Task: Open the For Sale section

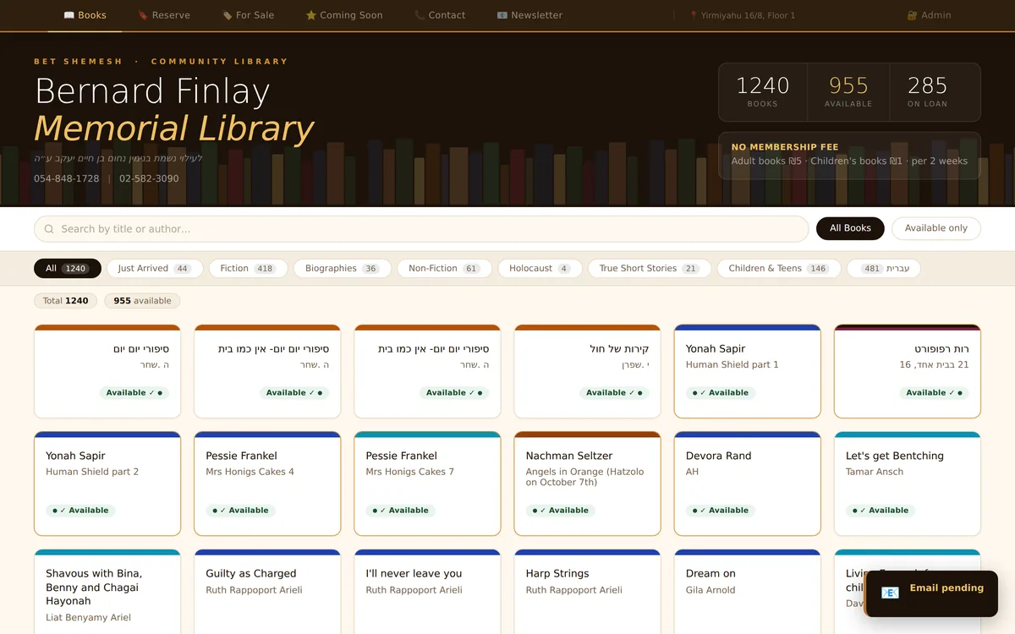Action: (x=248, y=15)
